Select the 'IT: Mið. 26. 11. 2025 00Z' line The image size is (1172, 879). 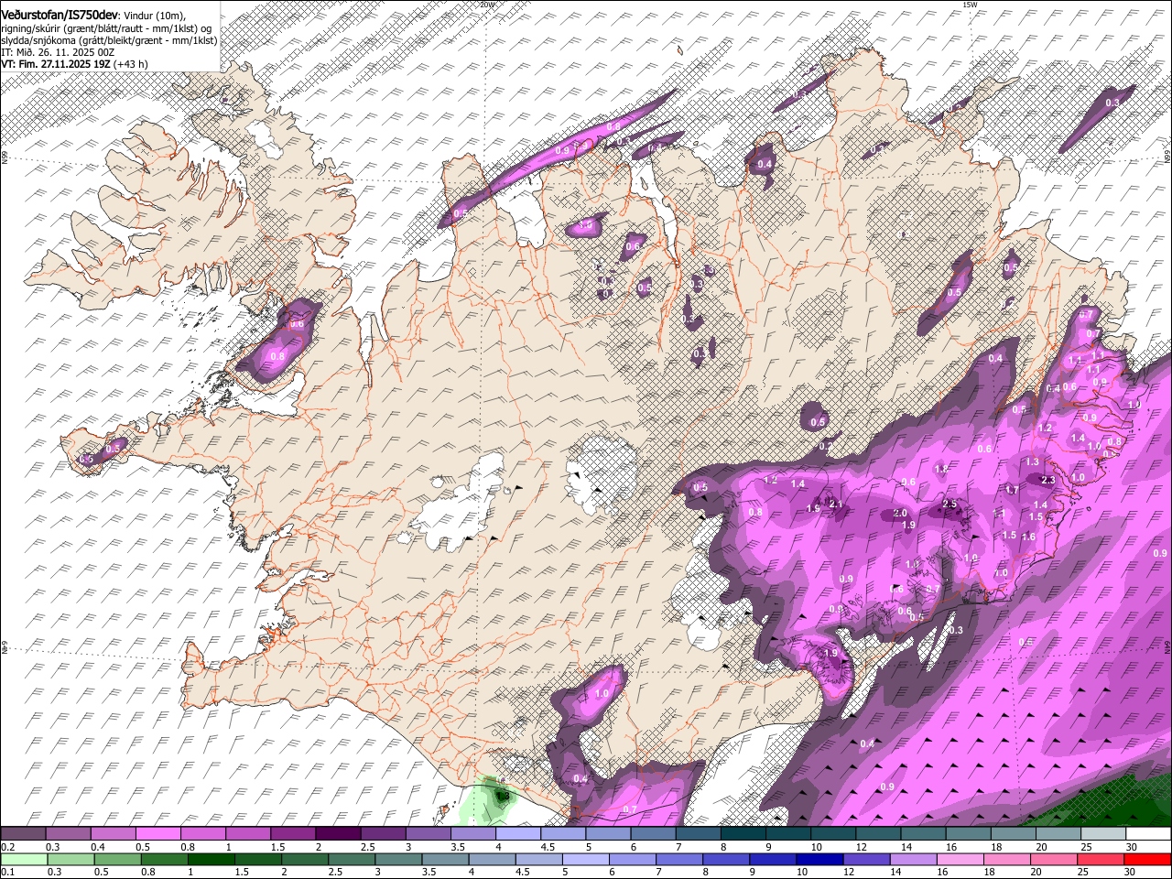pos(58,52)
